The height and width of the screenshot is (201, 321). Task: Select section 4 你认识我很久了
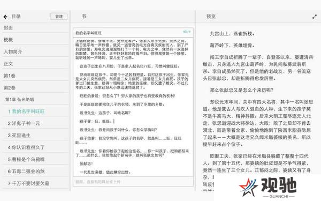[36, 147]
